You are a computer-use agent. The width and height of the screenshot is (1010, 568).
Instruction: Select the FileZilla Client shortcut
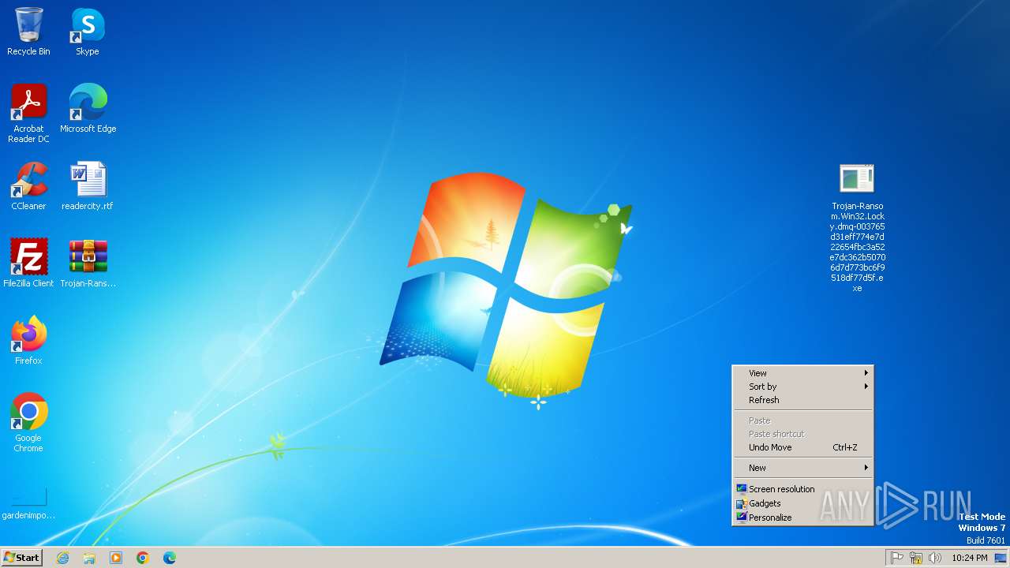(x=28, y=263)
